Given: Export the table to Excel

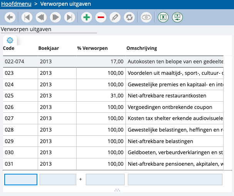Looking at the screenshot, I should coord(163,17).
